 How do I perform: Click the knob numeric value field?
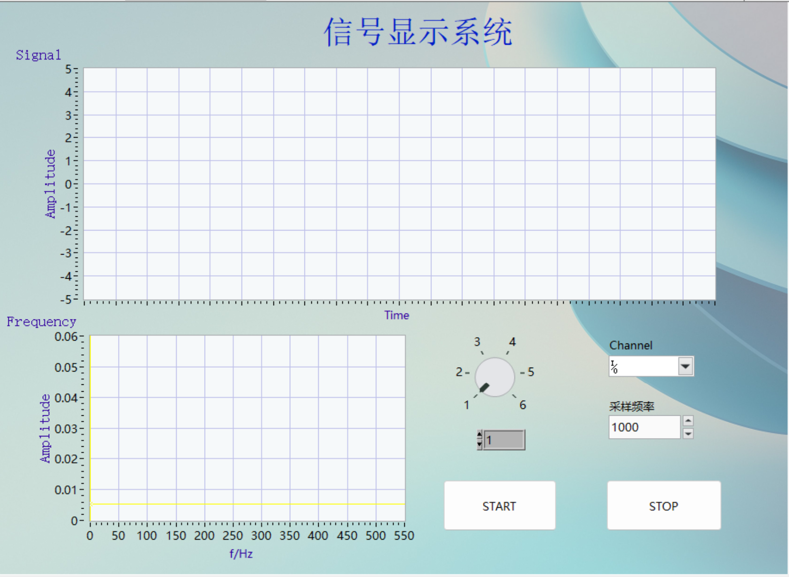pos(505,440)
